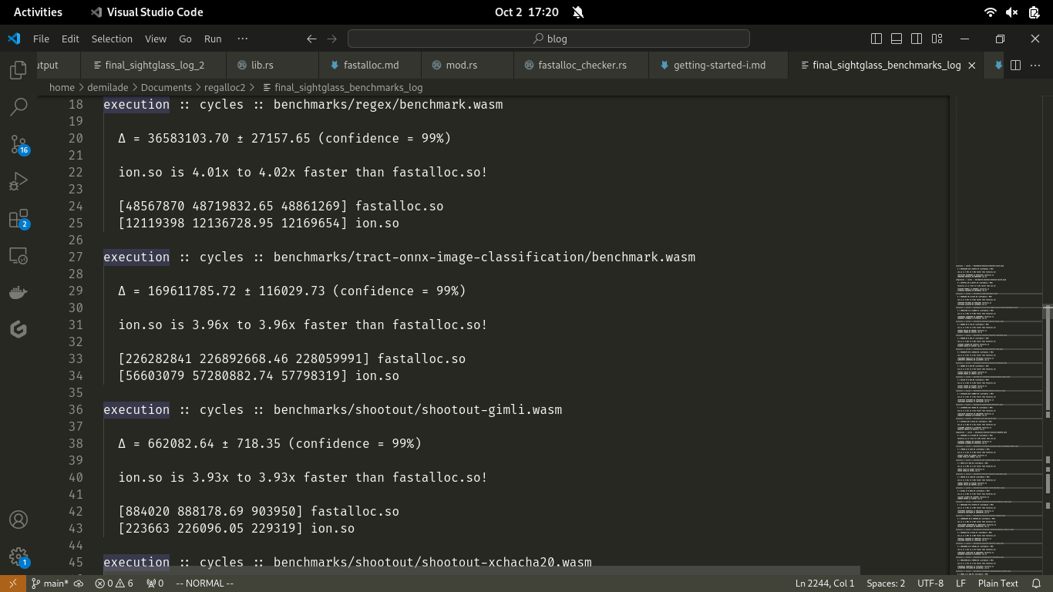Click the blog search command center
The image size is (1053, 592).
coord(549,39)
